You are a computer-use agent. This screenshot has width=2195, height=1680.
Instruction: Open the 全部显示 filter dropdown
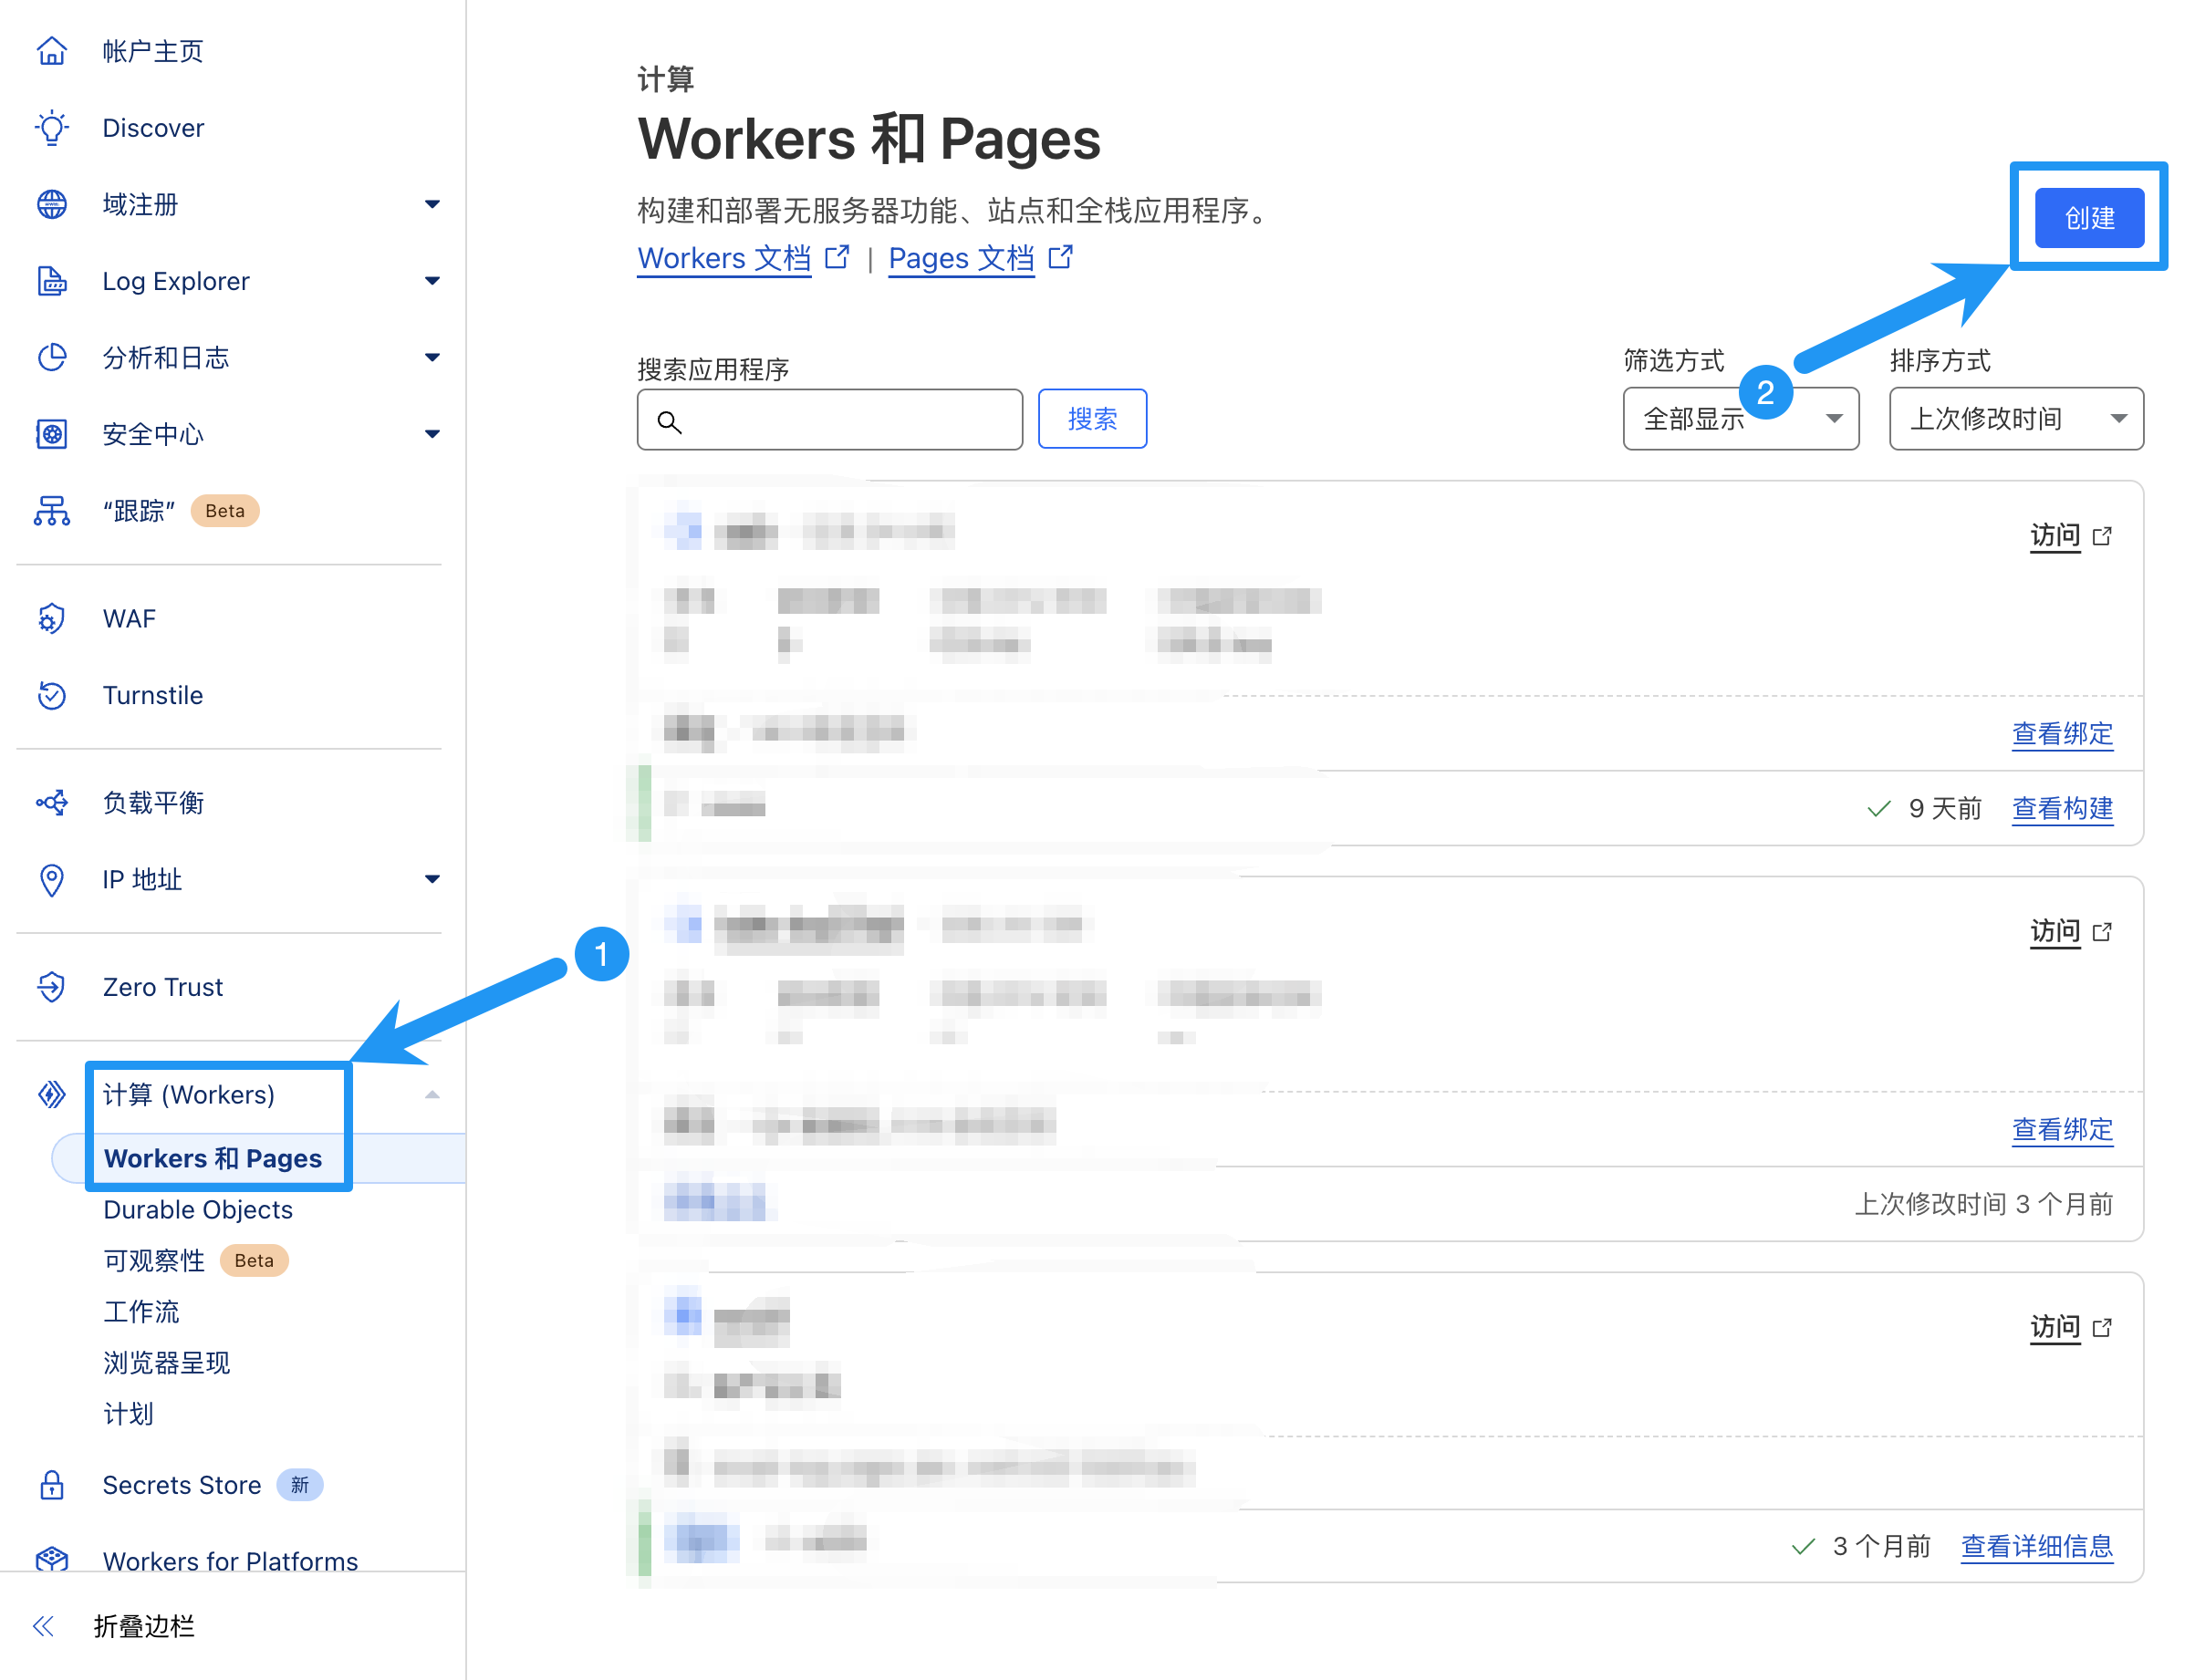[x=1741, y=419]
